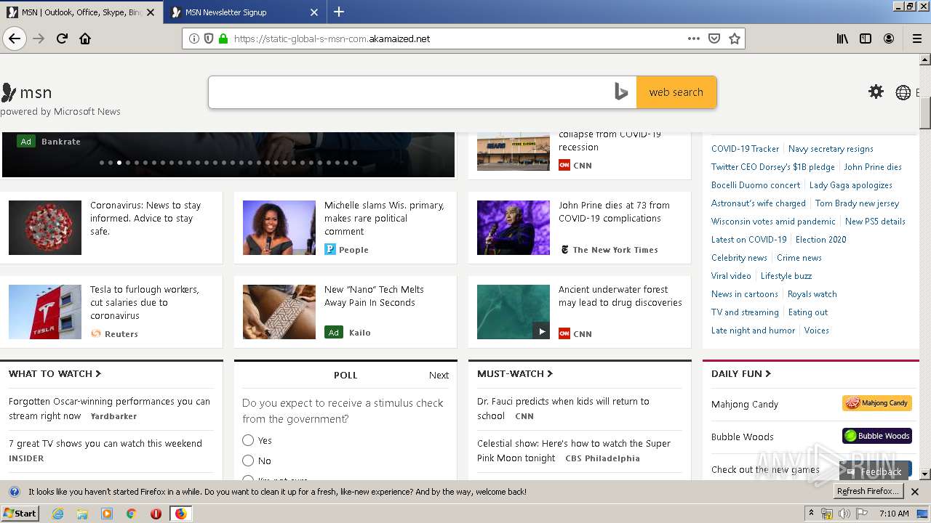
Task: Play the Bubble Woods game
Action: click(876, 436)
